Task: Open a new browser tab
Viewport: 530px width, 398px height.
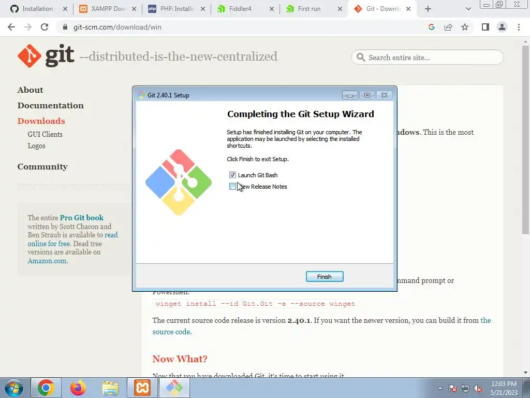Action: pyautogui.click(x=428, y=9)
